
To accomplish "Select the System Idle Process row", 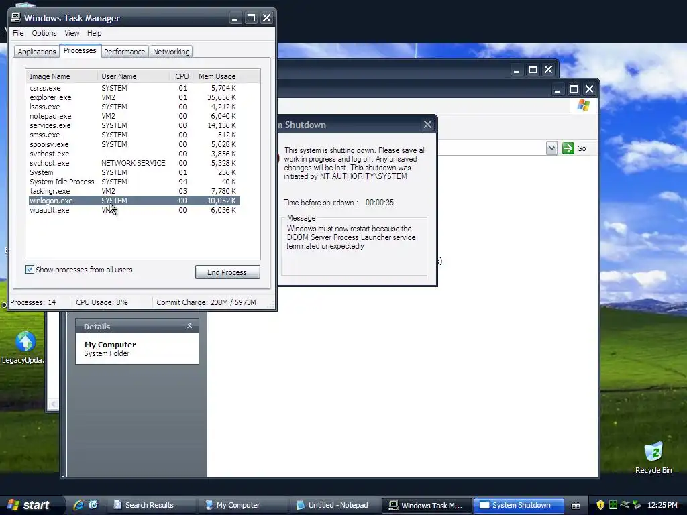I will click(x=134, y=182).
